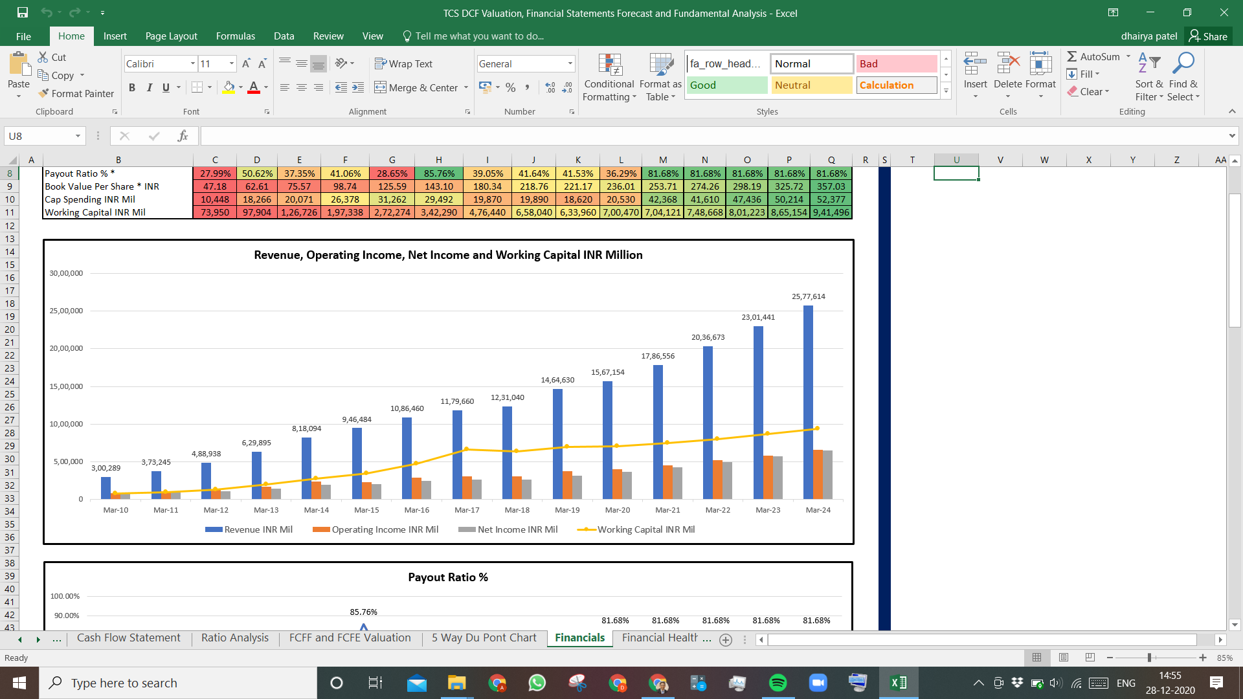Decrease font size with smaller A icon
Image resolution: width=1243 pixels, height=699 pixels.
262,63
